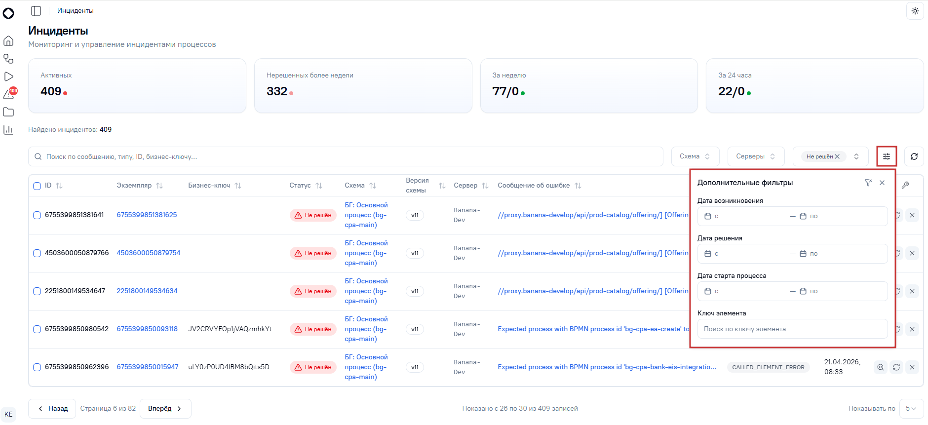Dismiss incident 6755399851381641 with X
Viewport: 928px width, 425px height.
[x=912, y=215]
